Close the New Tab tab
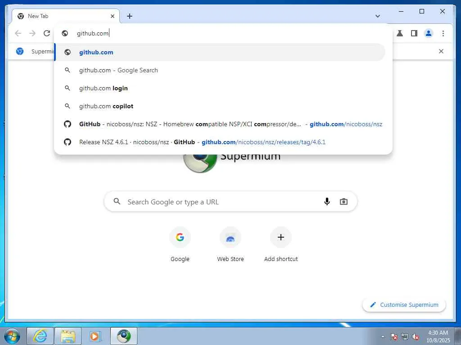Image resolution: width=461 pixels, height=345 pixels. 112,16
